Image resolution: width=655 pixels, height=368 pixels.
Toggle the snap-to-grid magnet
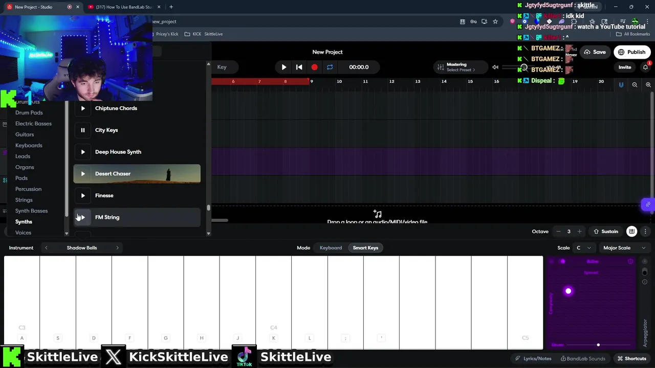621,85
